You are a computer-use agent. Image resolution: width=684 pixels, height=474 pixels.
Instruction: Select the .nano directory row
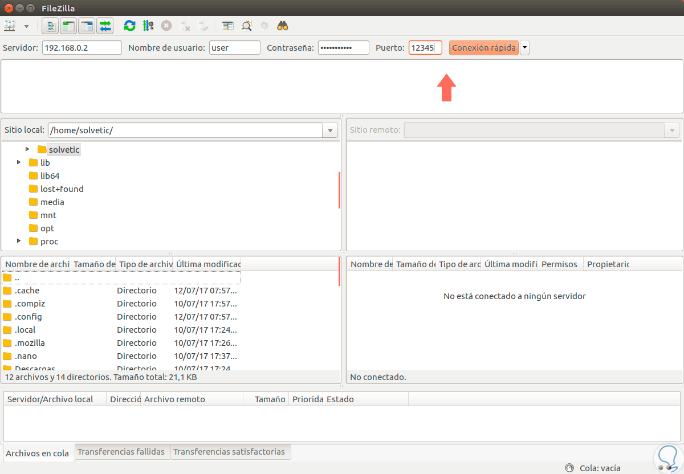(x=121, y=356)
